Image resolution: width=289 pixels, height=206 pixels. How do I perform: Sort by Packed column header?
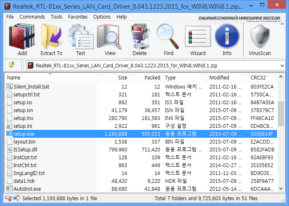click(x=146, y=78)
